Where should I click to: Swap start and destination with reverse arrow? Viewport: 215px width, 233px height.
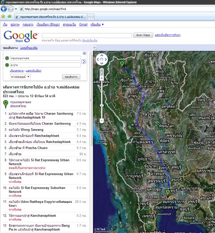tap(84, 62)
